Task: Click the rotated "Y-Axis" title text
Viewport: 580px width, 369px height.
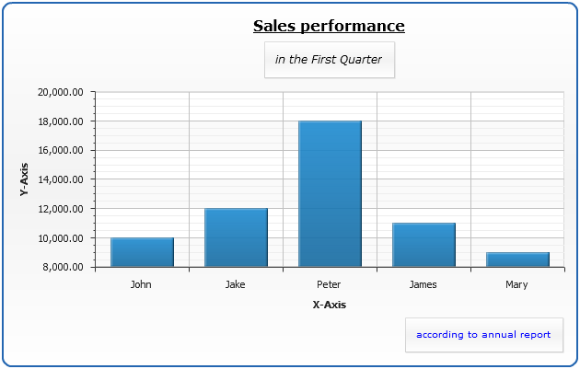Action: (24, 179)
